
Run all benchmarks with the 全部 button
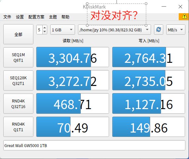pos(18,34)
